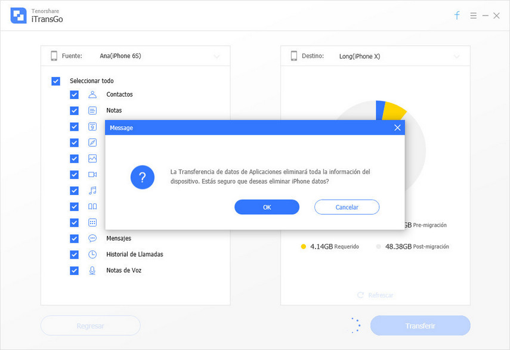Expand the Fuente device dropdown arrow

click(x=217, y=57)
